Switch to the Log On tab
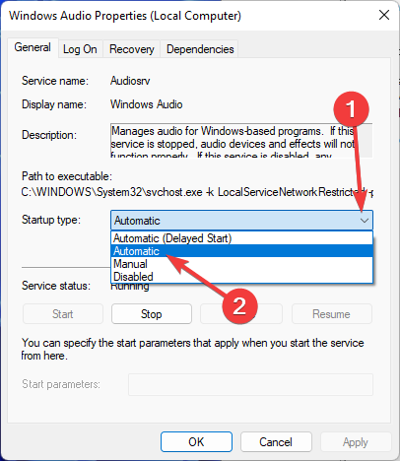 [x=80, y=49]
